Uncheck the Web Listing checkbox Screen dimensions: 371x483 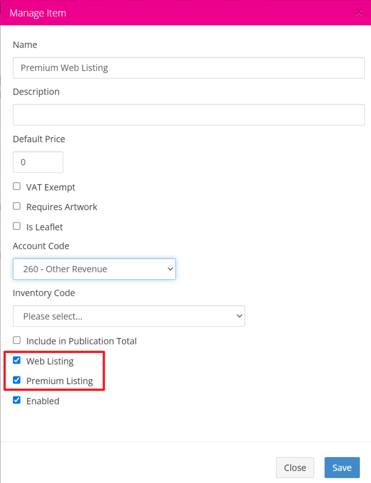[x=17, y=360]
